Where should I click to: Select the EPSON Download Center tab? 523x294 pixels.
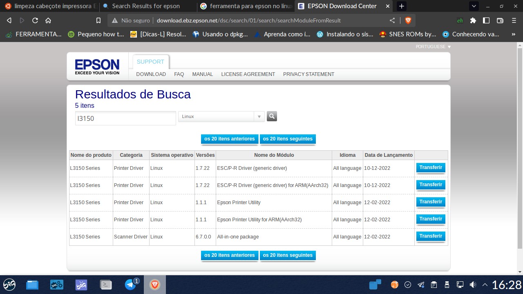point(344,6)
